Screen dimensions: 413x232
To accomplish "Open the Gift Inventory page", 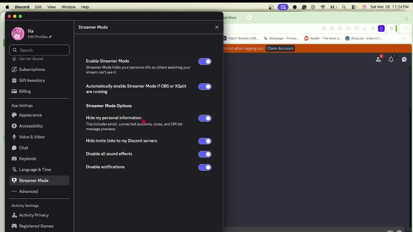I will 39,81.
